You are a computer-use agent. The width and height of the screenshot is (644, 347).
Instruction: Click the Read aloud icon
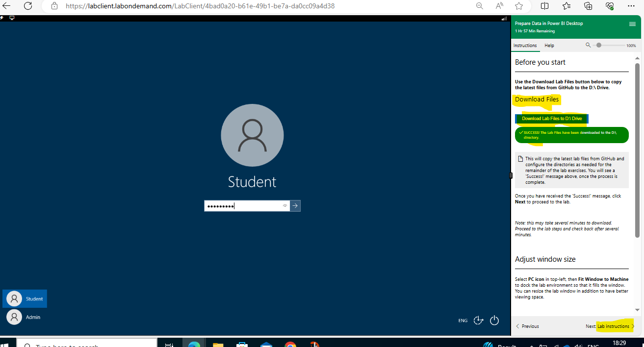tap(499, 6)
